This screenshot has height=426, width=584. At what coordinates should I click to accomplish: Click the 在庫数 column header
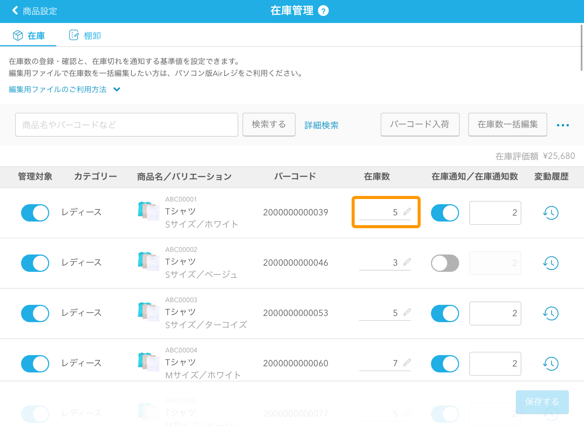tap(377, 176)
